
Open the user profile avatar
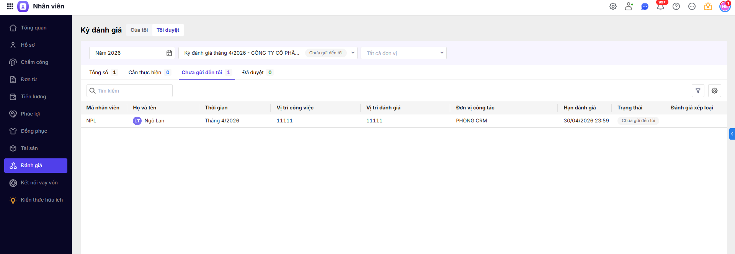click(725, 7)
